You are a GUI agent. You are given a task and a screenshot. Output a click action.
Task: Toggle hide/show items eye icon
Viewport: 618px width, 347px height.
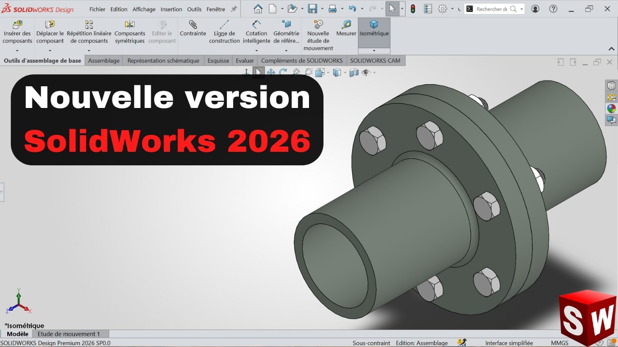click(x=366, y=72)
